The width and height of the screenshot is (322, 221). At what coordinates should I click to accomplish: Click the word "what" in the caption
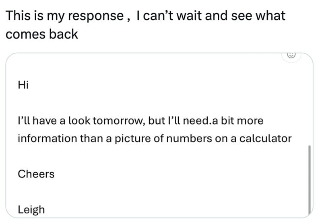(270, 16)
